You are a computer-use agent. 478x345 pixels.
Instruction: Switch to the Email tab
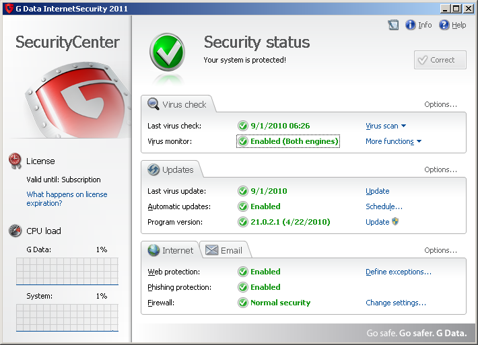(x=225, y=250)
